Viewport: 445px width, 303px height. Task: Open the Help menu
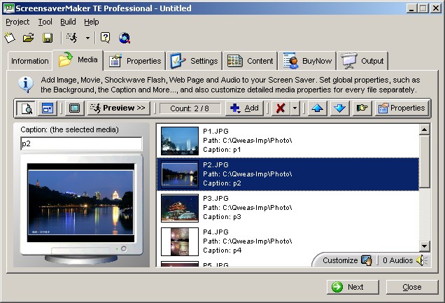[x=92, y=22]
